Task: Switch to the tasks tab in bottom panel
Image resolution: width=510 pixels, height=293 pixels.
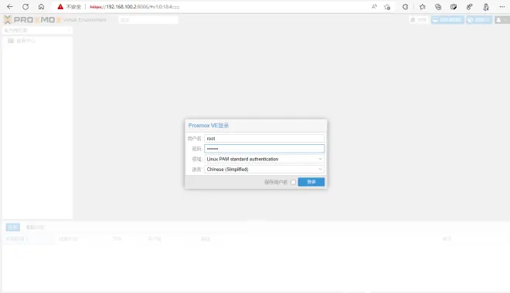Action: (12, 227)
